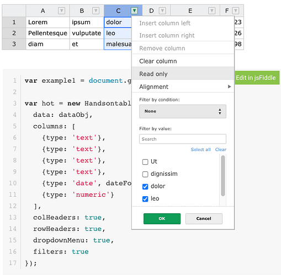The image size is (281, 275).
Task: Click 'colHeaders: true' code line
Action: pyautogui.click(x=69, y=218)
